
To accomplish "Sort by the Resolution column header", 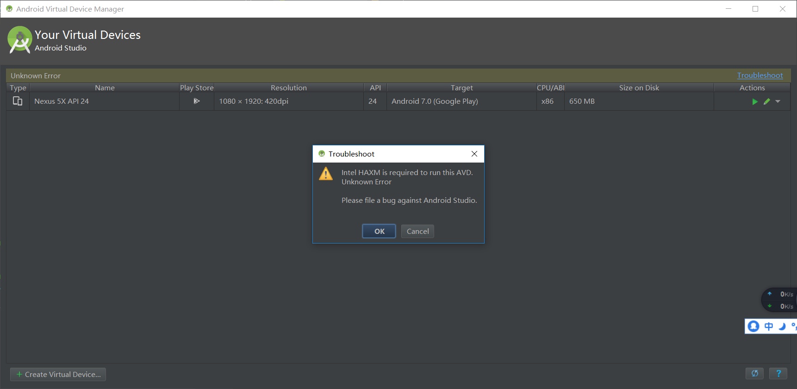I will click(289, 88).
